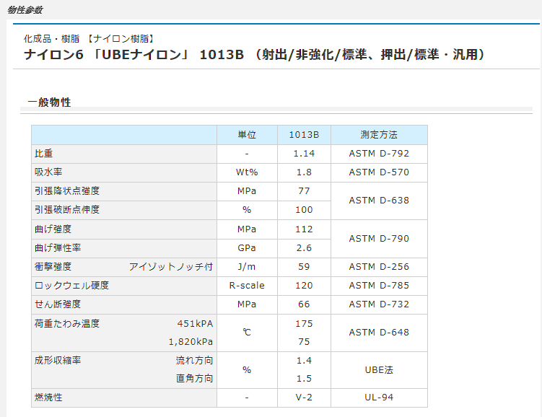This screenshot has height=417, width=542.
Task: Click the 測定方法 column header
Action: pos(379,135)
